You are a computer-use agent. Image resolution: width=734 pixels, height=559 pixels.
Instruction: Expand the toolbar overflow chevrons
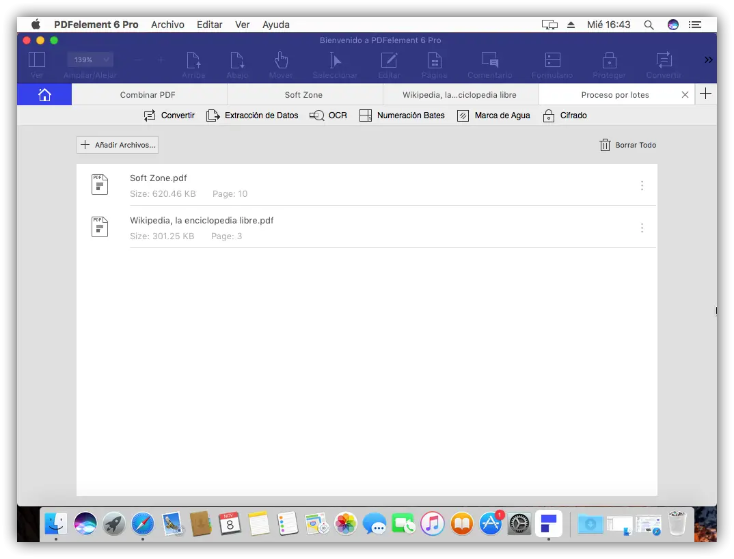[x=708, y=60]
